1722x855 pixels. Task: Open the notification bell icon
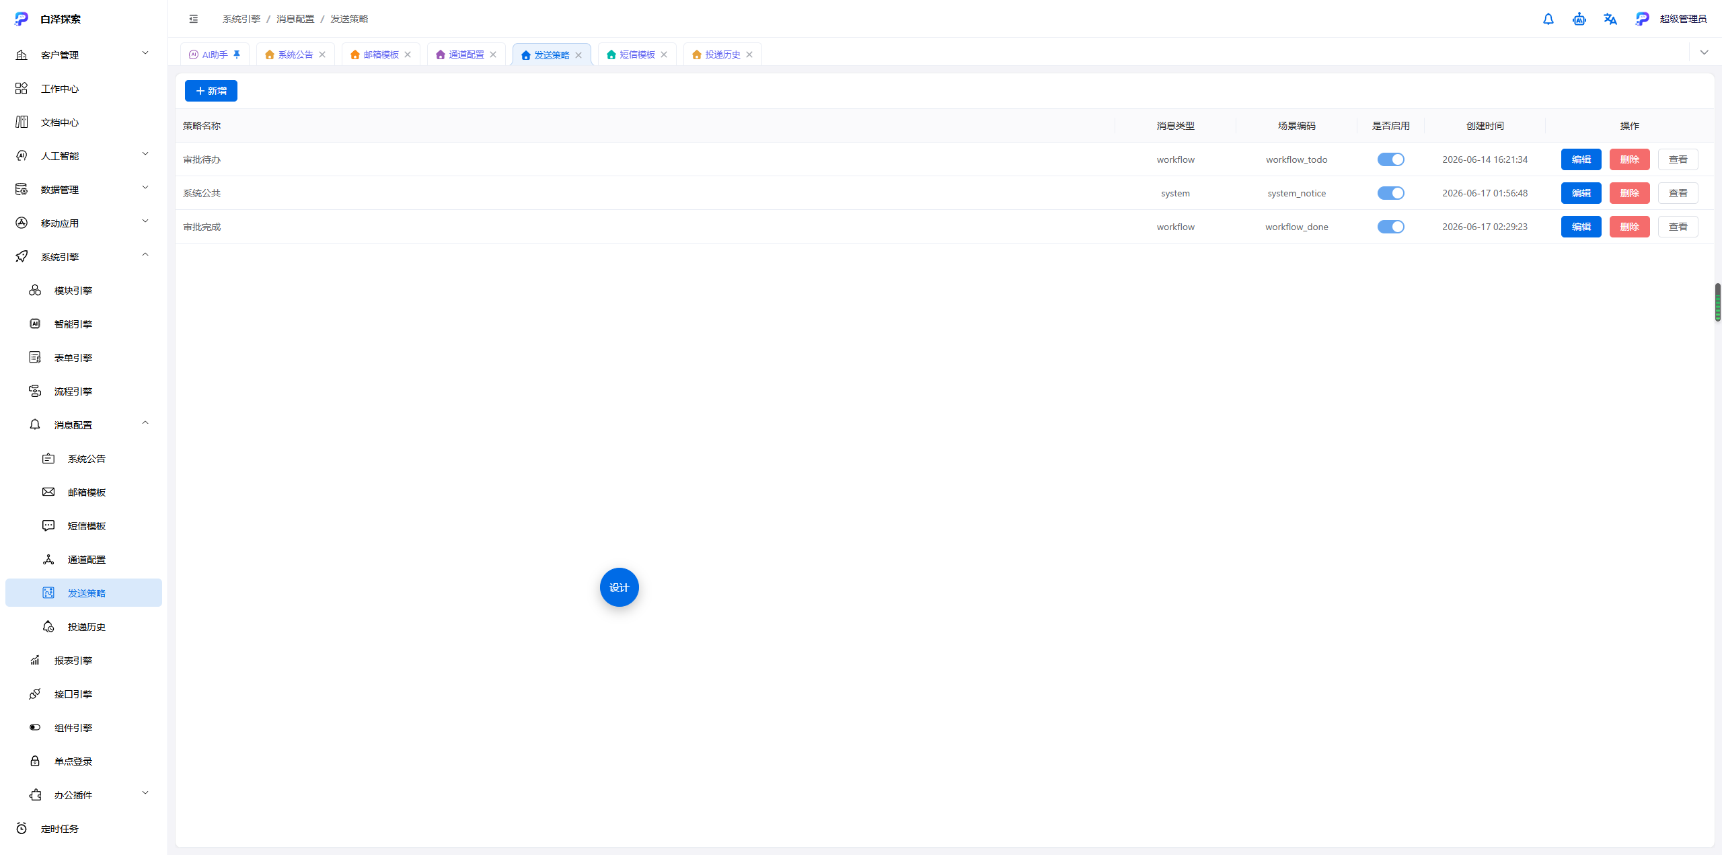coord(1548,19)
